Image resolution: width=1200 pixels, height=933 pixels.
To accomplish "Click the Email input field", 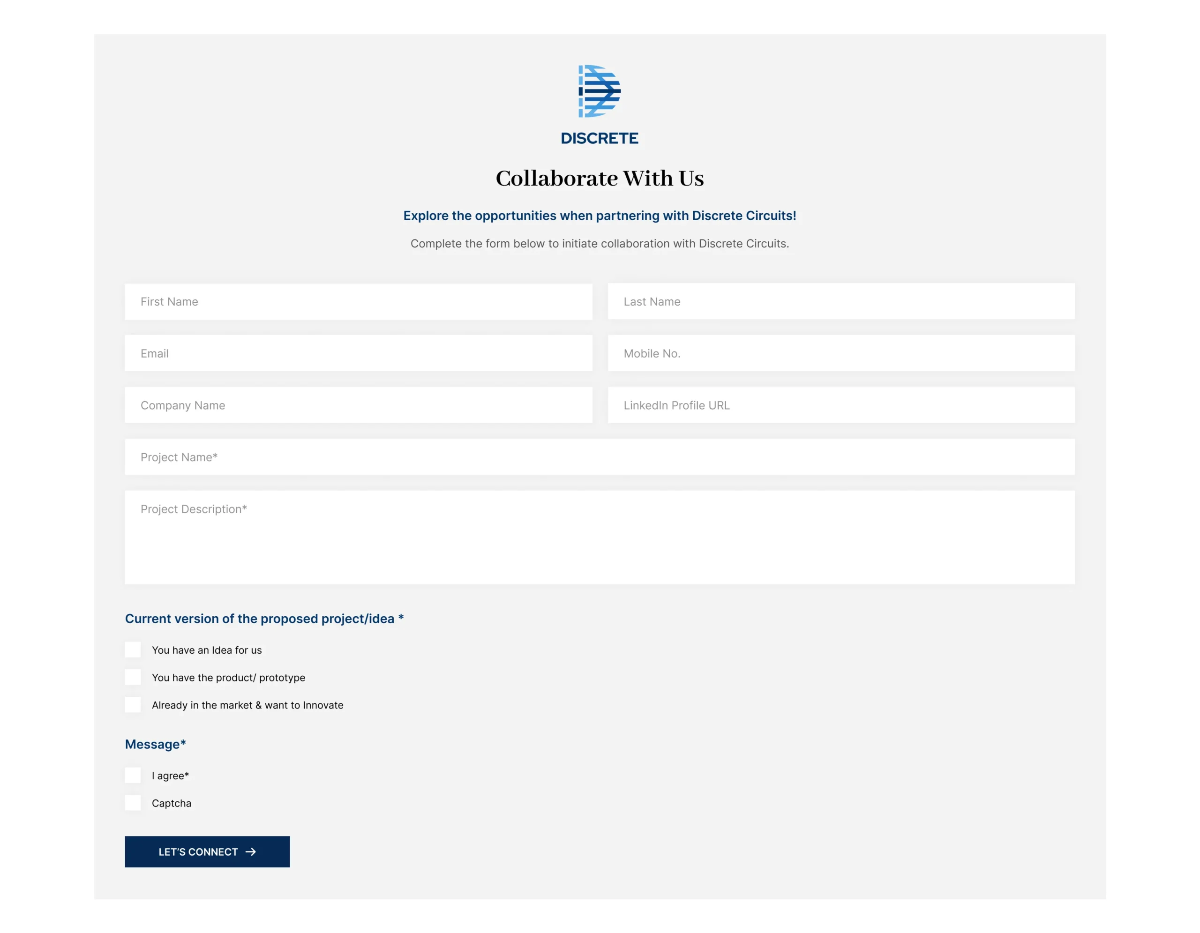I will coord(358,353).
